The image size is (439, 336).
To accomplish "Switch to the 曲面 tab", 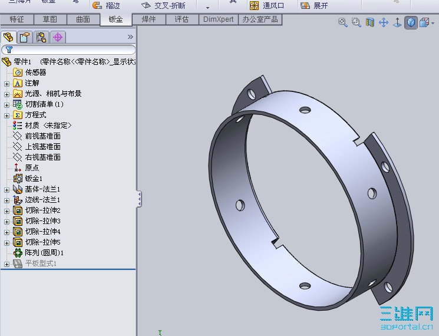I will pos(83,19).
